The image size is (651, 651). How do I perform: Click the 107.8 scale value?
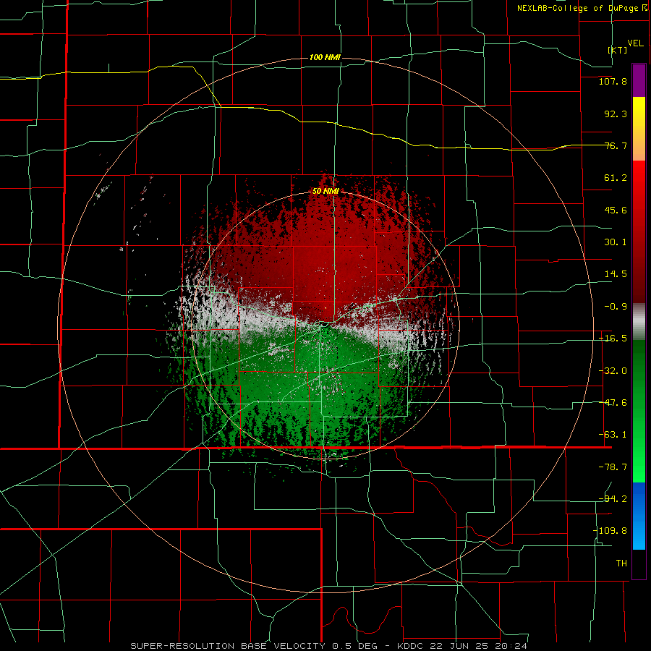(x=613, y=81)
